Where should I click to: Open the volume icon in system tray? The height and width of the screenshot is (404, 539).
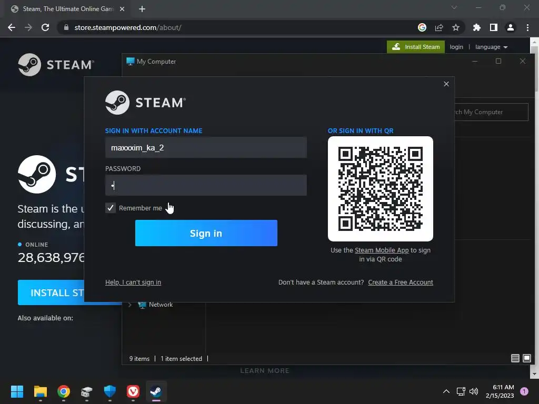tap(474, 391)
